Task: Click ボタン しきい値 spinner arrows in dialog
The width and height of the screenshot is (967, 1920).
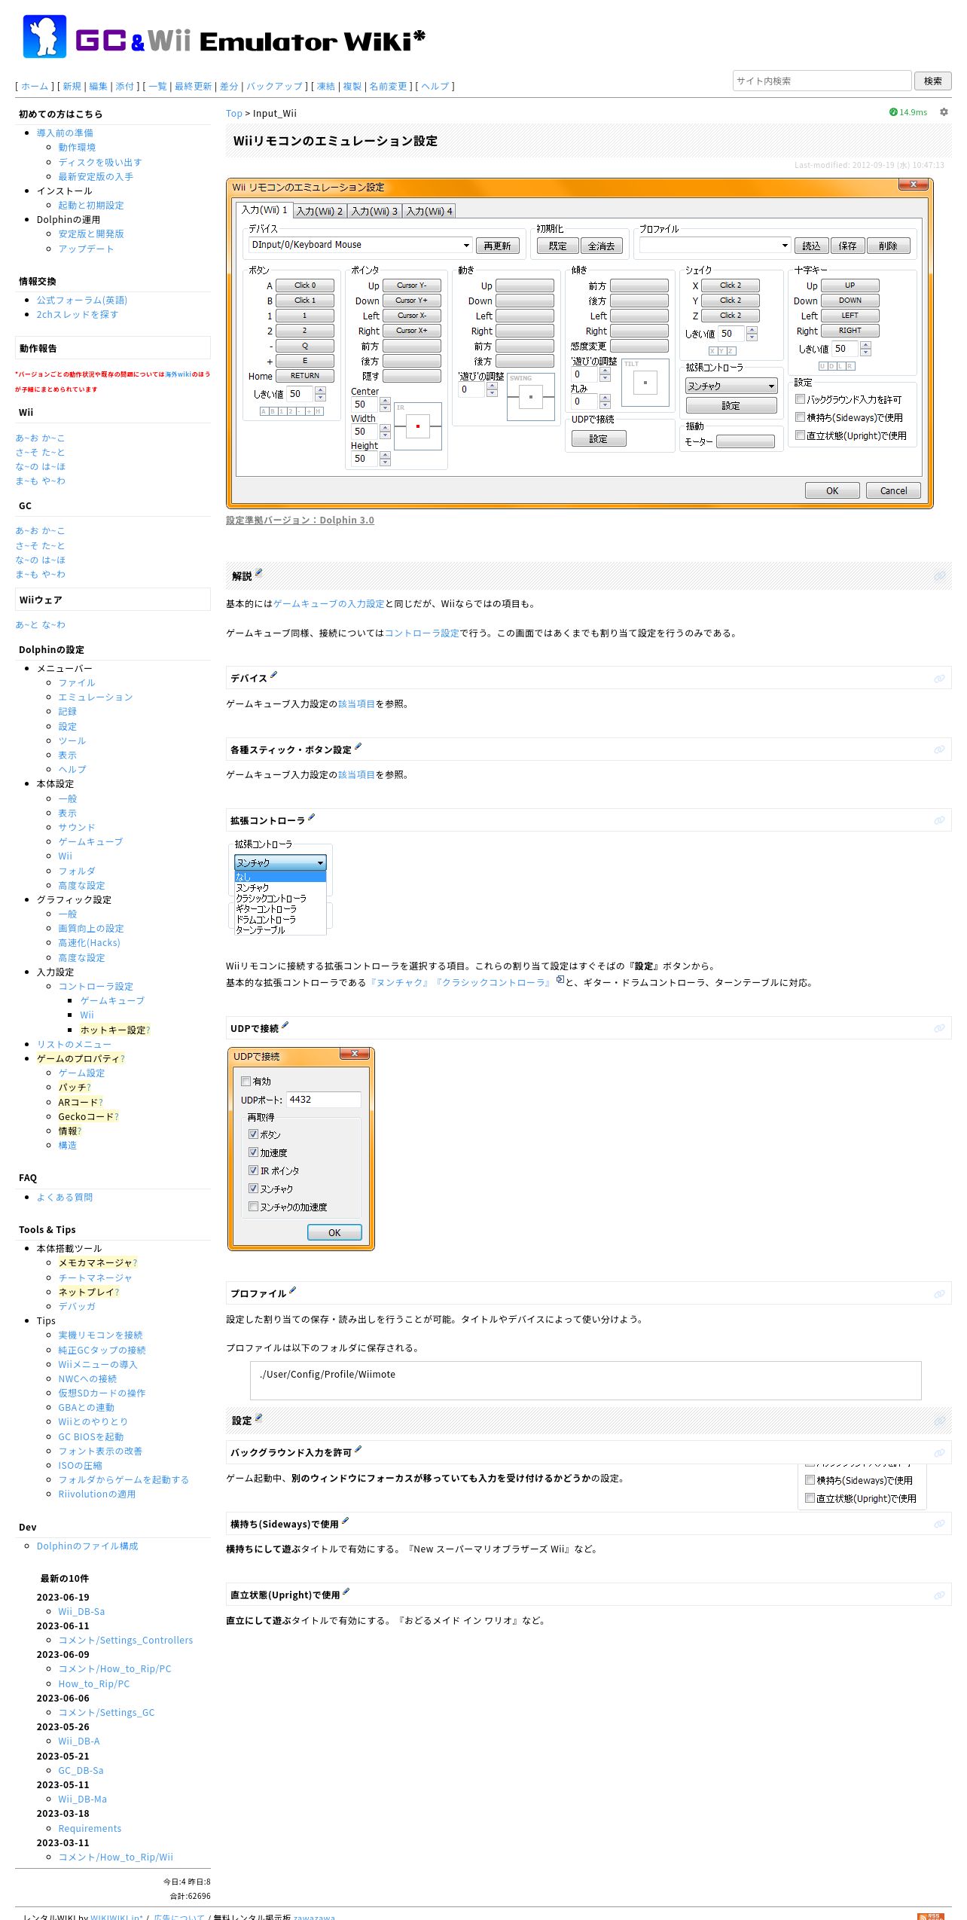Action: (x=320, y=393)
